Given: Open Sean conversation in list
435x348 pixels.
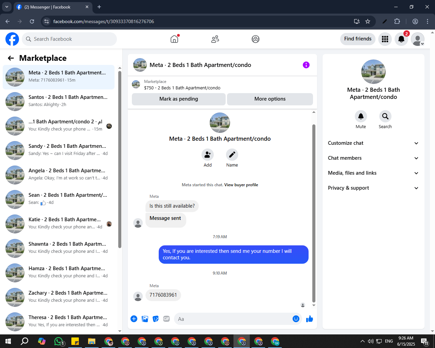Looking at the screenshot, I should click(x=58, y=199).
